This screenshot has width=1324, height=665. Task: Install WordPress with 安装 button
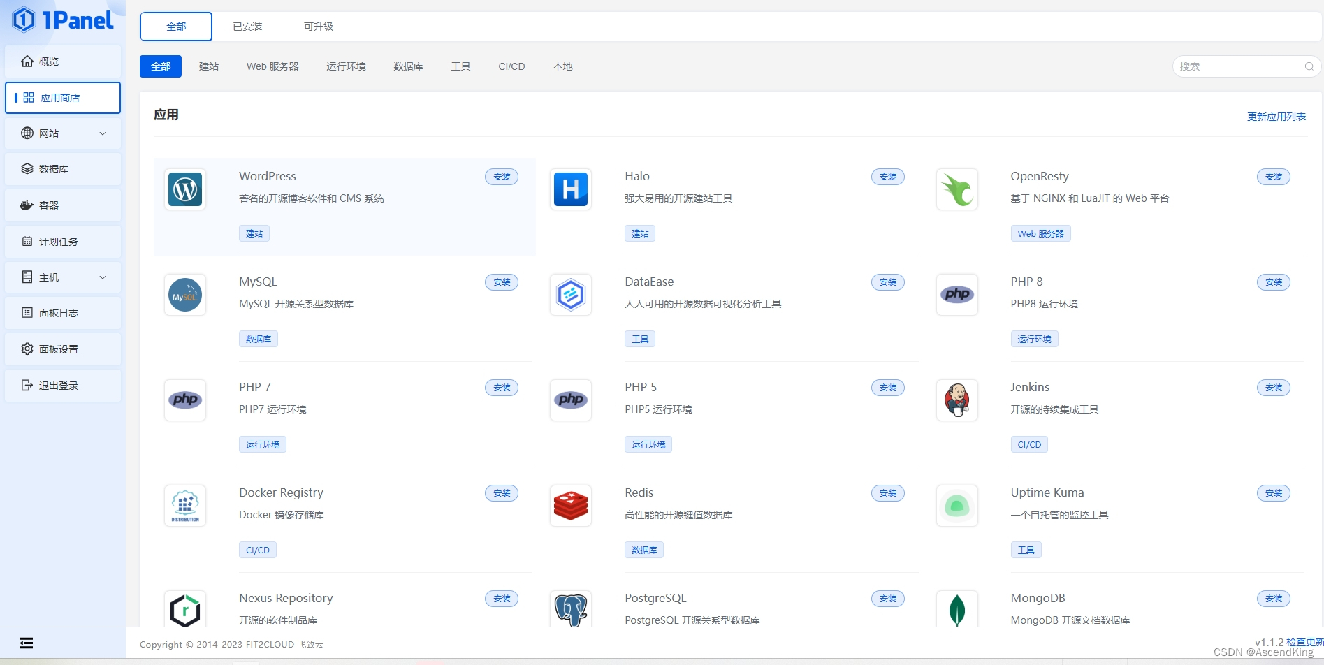point(502,177)
